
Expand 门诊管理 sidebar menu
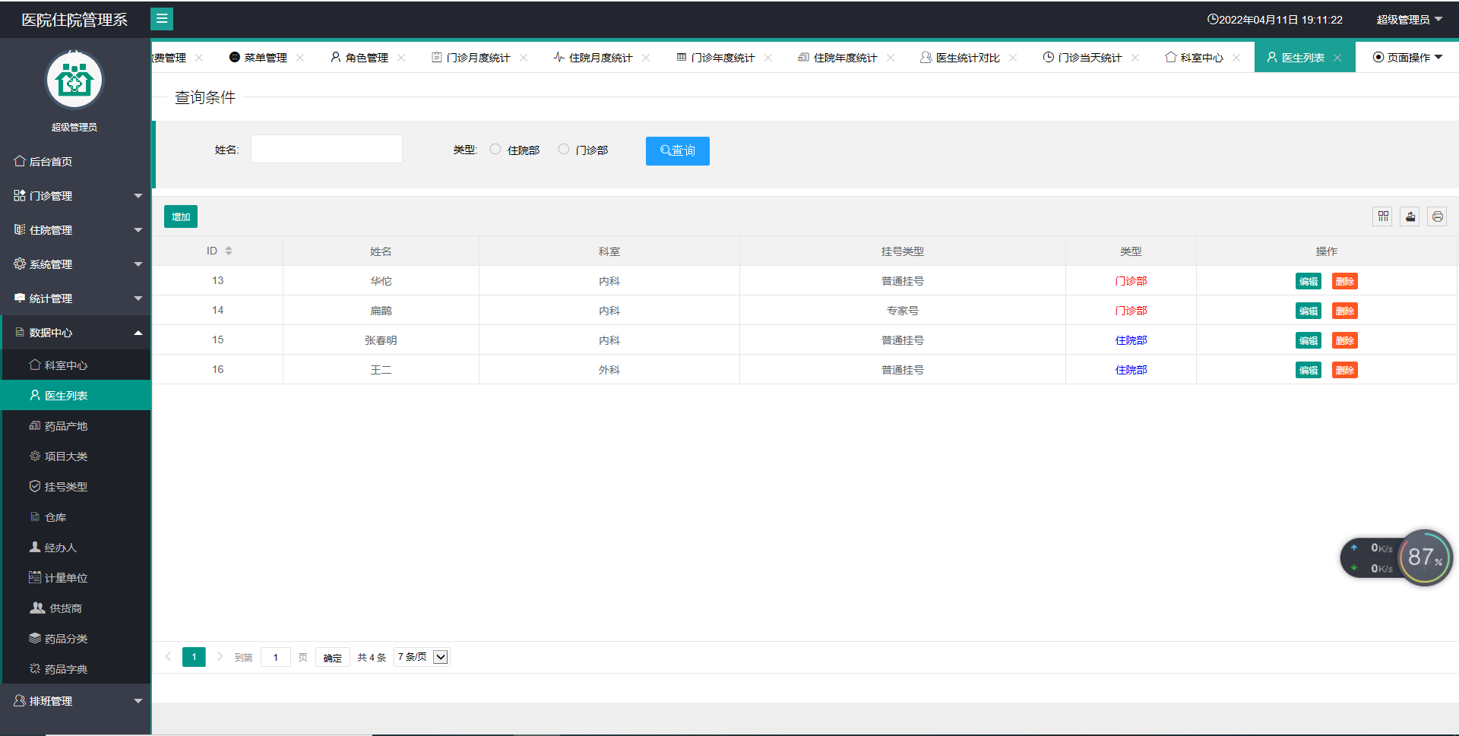(75, 195)
